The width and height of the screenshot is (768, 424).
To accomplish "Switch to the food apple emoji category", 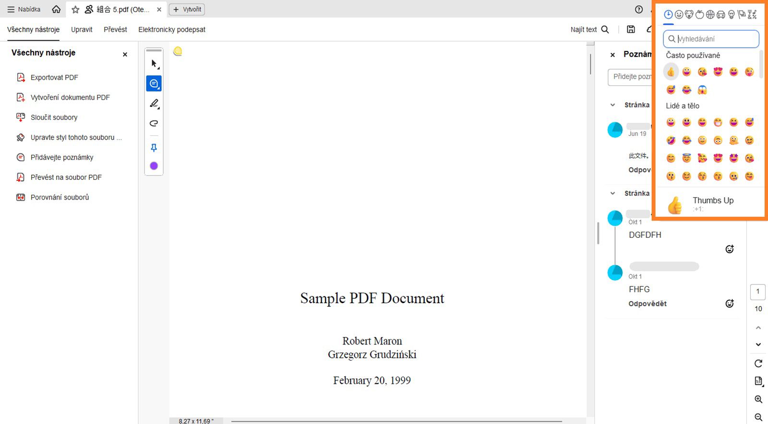I will [700, 14].
